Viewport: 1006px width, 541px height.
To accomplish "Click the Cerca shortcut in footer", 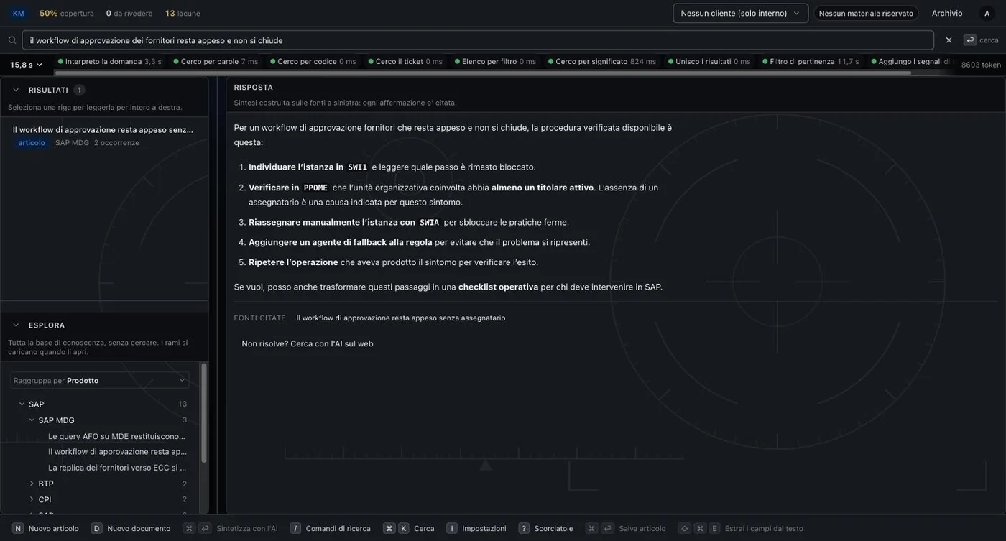I will [410, 528].
